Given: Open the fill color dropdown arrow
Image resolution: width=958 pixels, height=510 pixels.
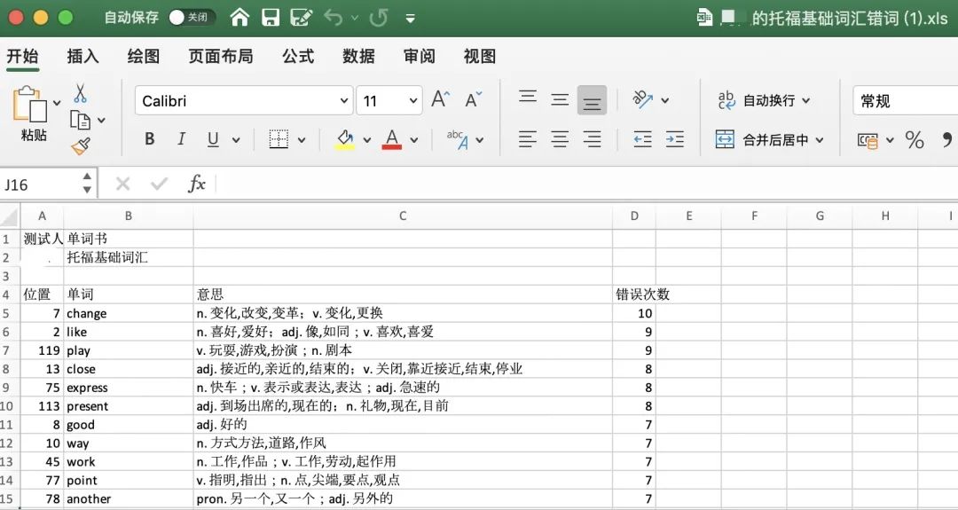Looking at the screenshot, I should tap(366, 140).
